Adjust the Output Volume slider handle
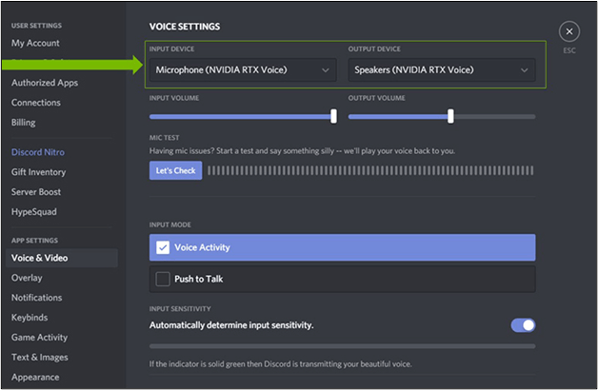Image resolution: width=598 pixels, height=390 pixels. 450,116
